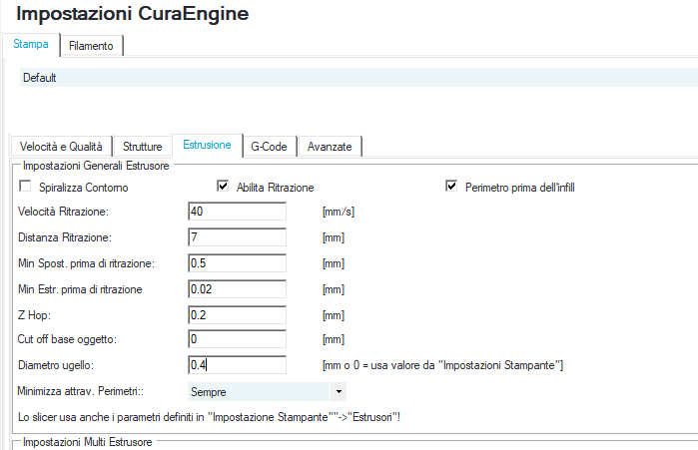Image resolution: width=698 pixels, height=450 pixels.
Task: Open the Minimizza attrav. Perimetri dropdown arrow
Action: point(339,392)
